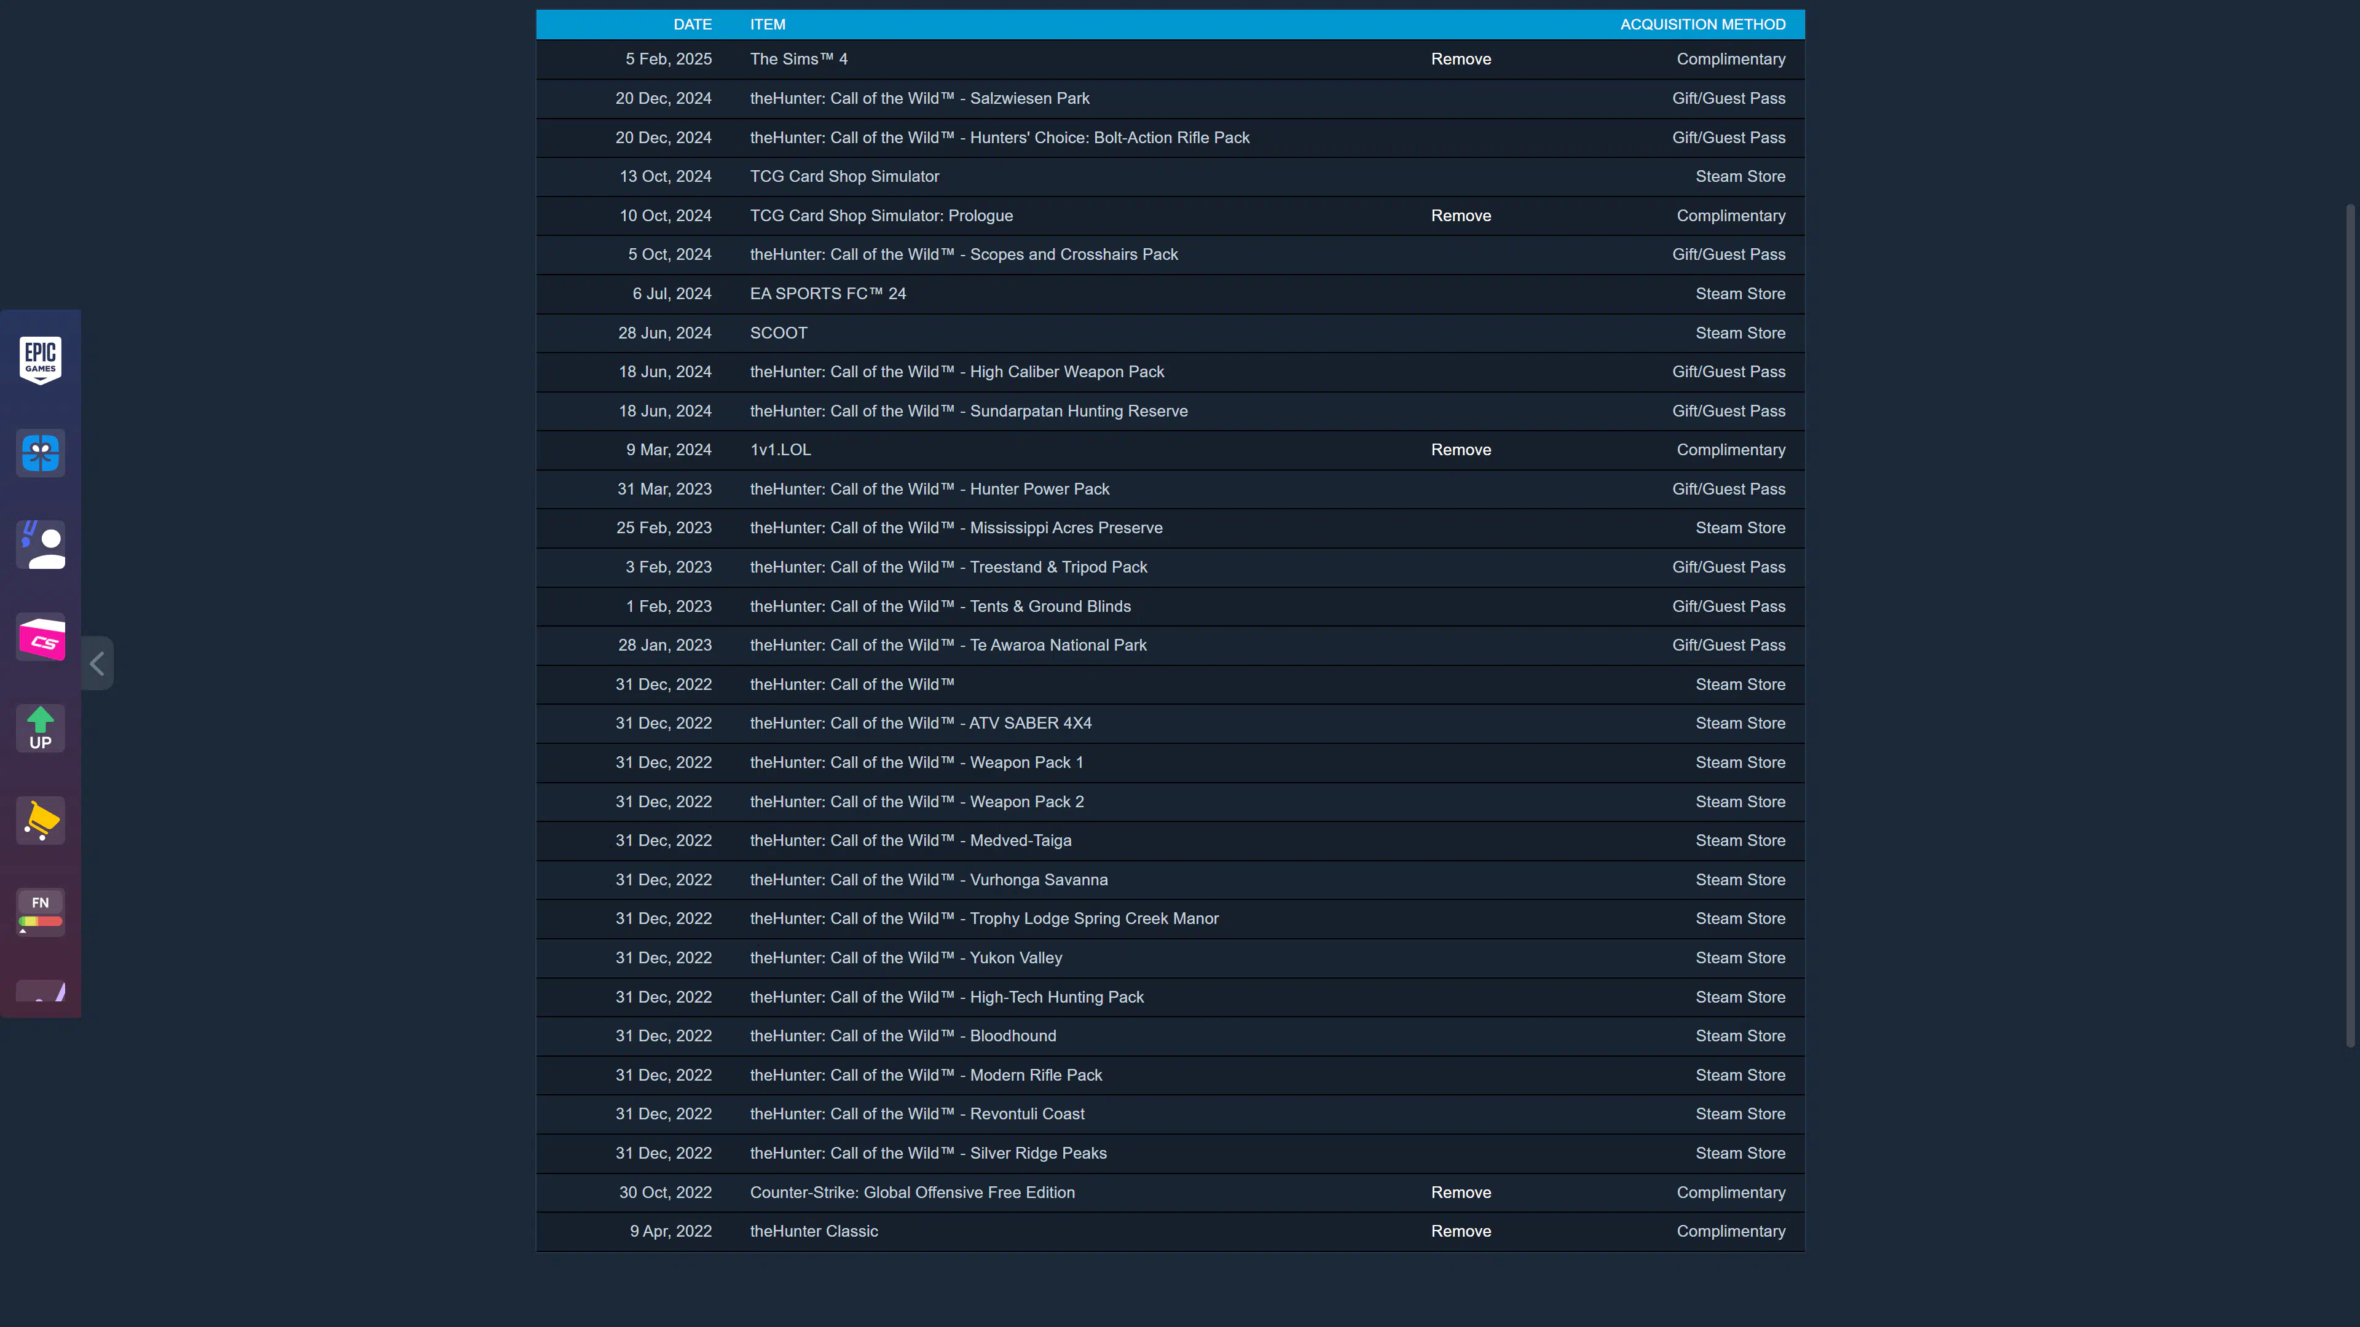Select the SCOOT item text

pos(779,334)
